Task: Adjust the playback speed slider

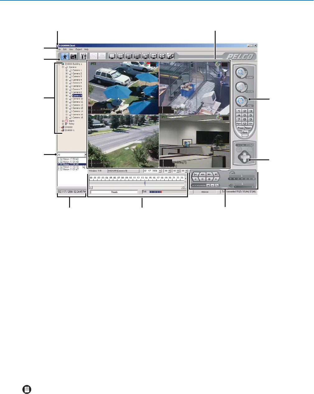Action: 242,176
